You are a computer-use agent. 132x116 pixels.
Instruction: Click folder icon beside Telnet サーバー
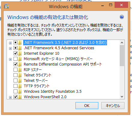pyautogui.click(x=20, y=81)
